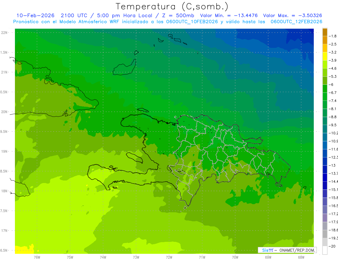This screenshot has width=338, height=261.
Task: Click the "-1.8" legend value
Action: tap(333, 36)
